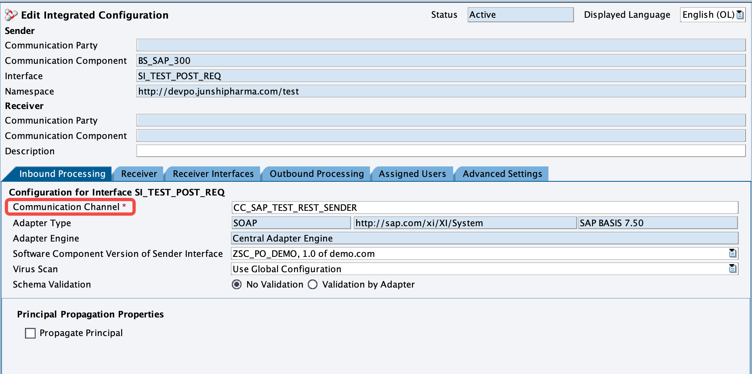This screenshot has width=752, height=374.
Task: Go to the Assigned Users tab
Action: 412,174
